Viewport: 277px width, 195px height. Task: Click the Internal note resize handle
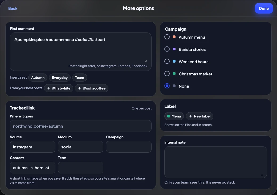pos(262,175)
